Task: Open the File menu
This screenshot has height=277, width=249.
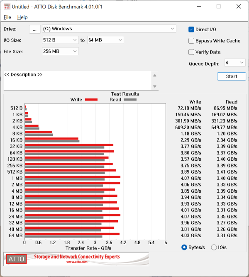Action: pos(7,17)
